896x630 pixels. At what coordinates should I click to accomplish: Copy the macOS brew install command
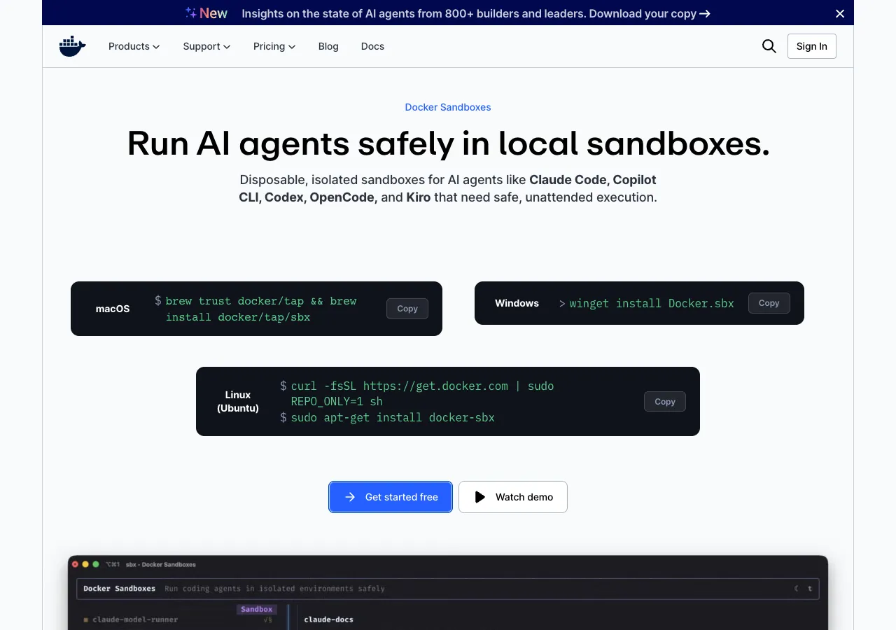tap(407, 309)
